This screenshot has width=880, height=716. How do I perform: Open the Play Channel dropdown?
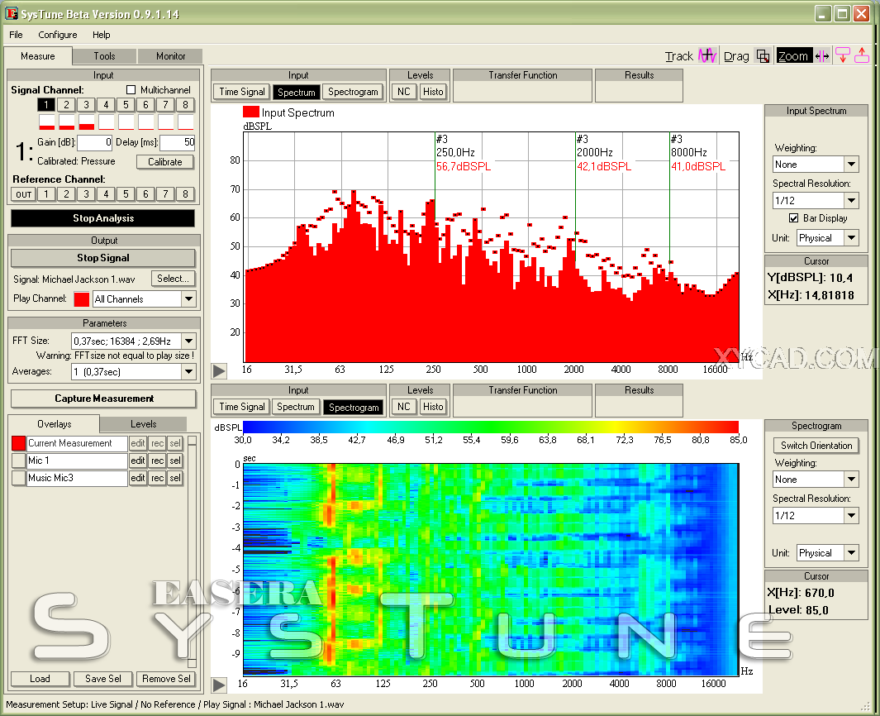click(188, 298)
